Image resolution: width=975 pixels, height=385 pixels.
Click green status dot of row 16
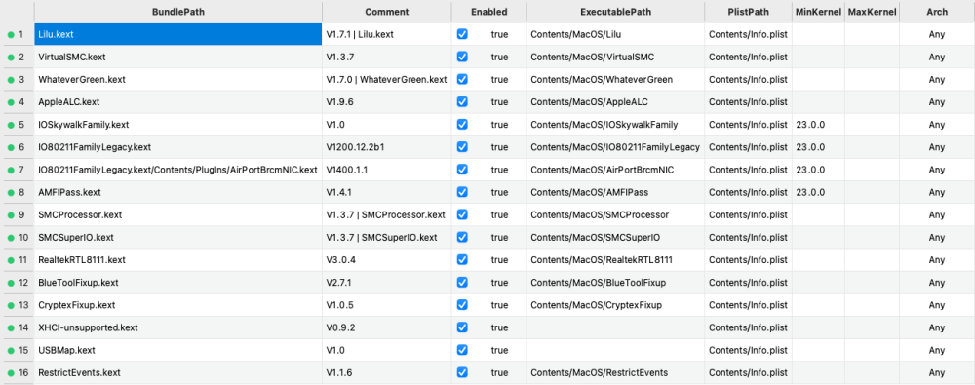point(11,373)
